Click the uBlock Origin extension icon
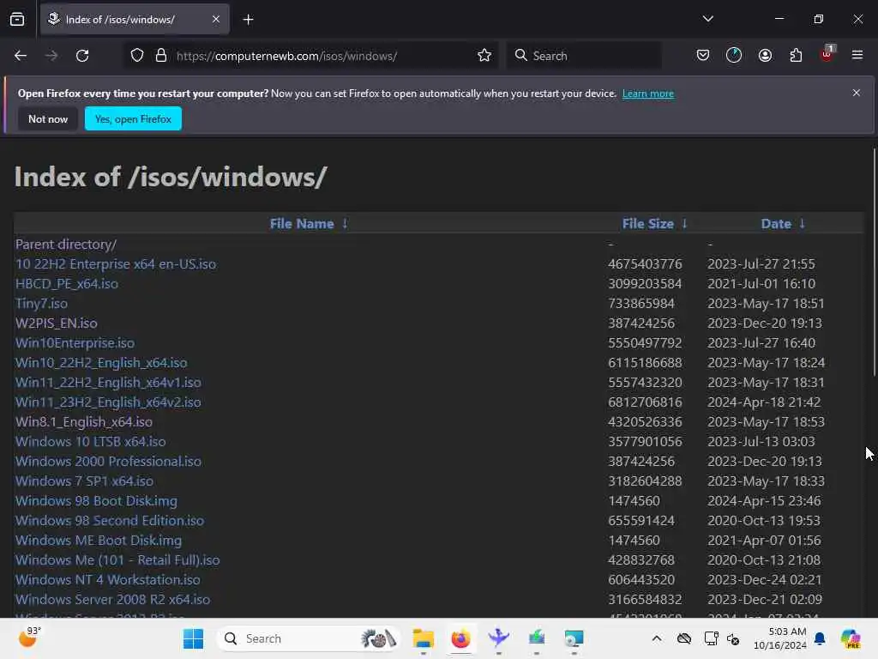878x659 pixels. pyautogui.click(x=827, y=54)
